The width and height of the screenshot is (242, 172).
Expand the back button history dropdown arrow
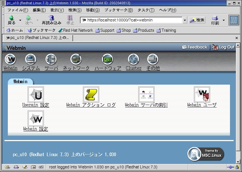20,20
